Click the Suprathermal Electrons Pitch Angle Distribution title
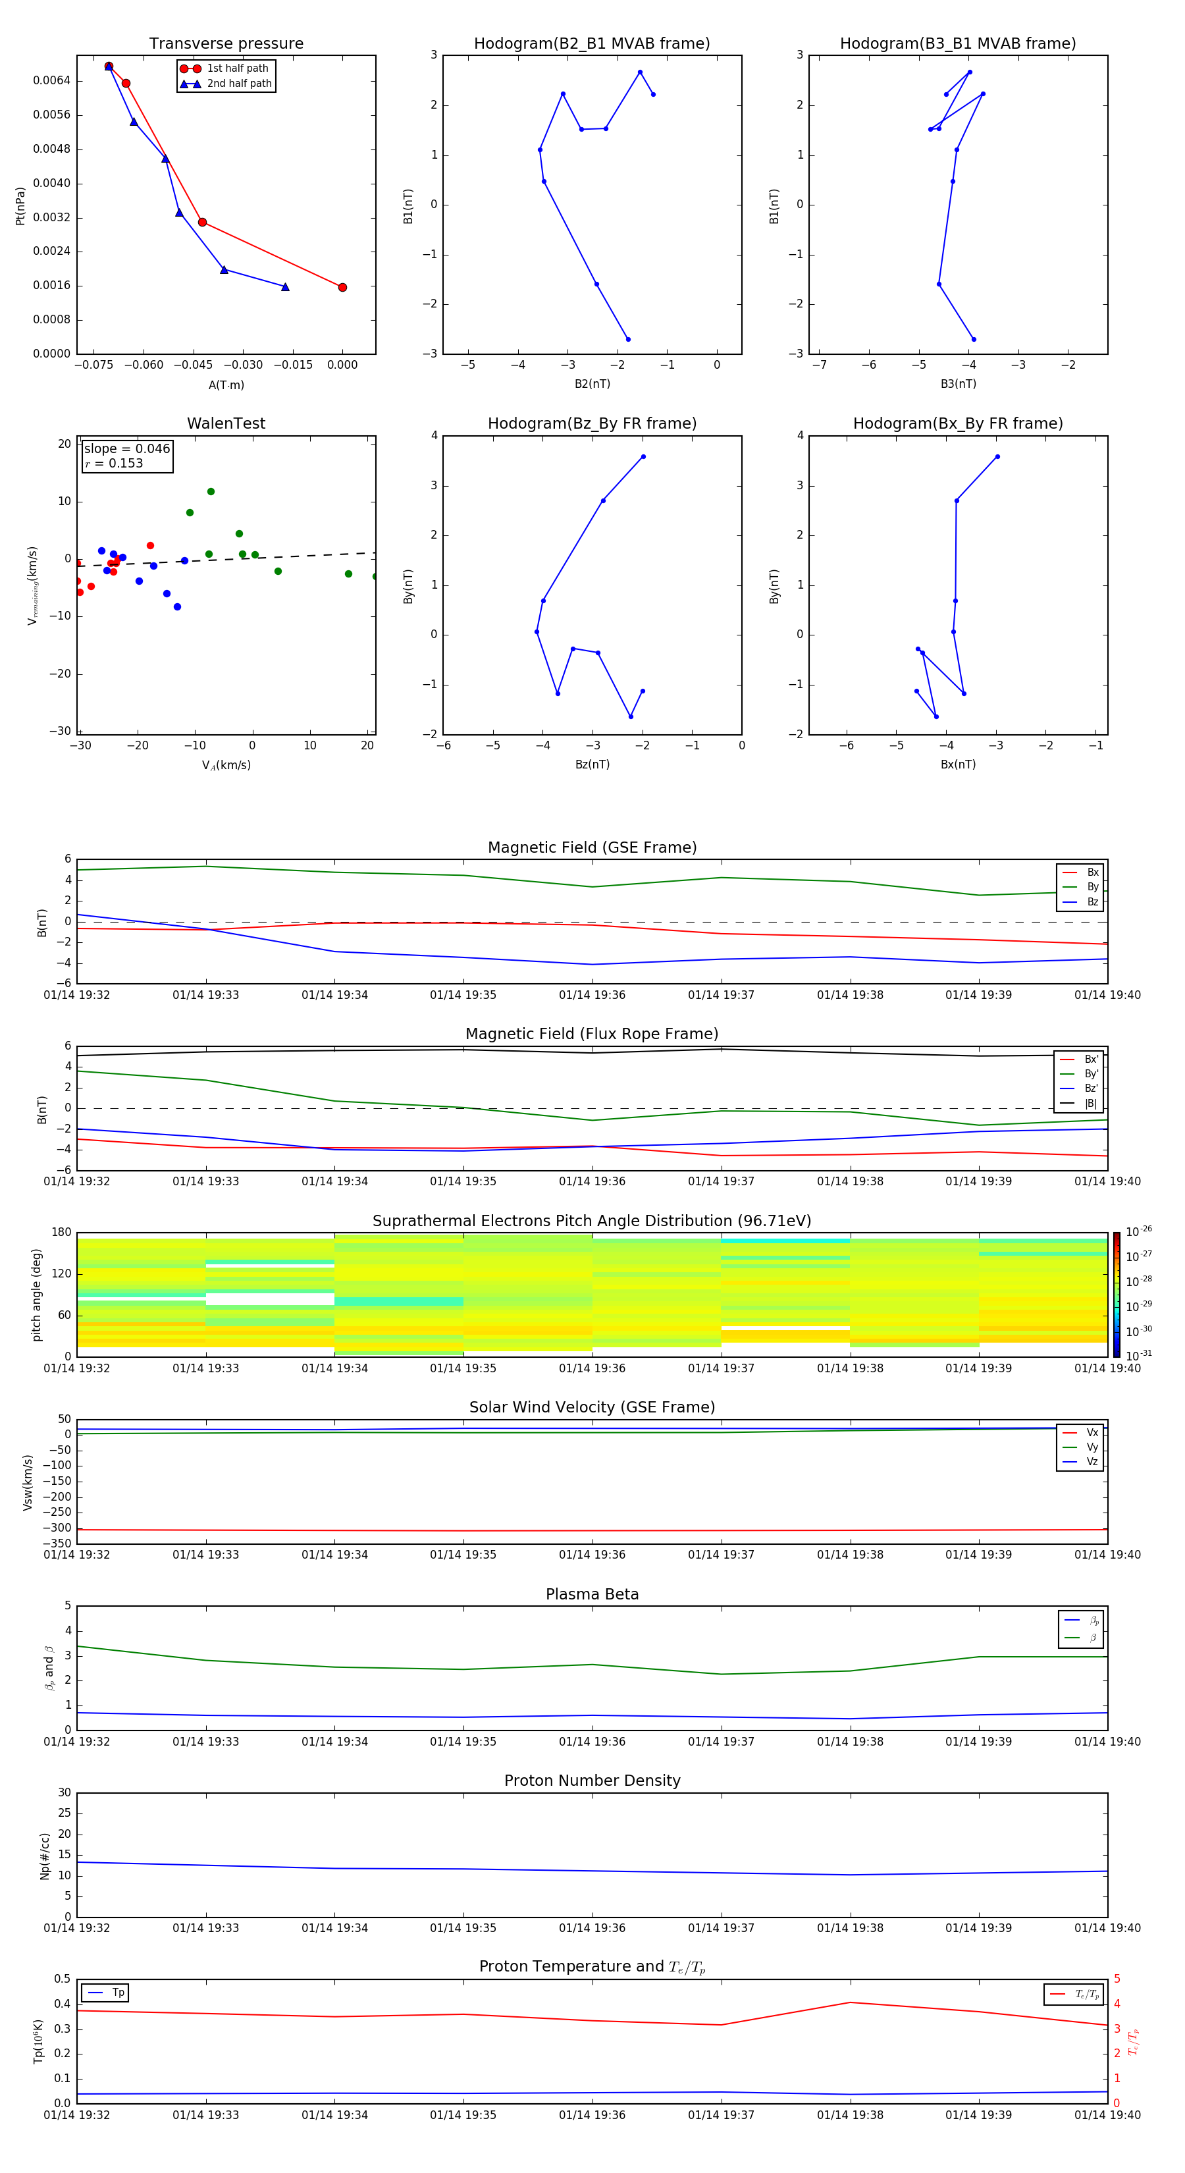The height and width of the screenshot is (2173, 1185). click(592, 1221)
